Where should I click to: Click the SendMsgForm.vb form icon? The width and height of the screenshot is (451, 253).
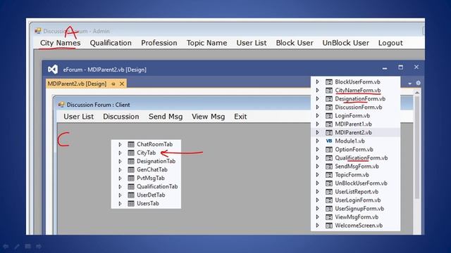(x=329, y=167)
